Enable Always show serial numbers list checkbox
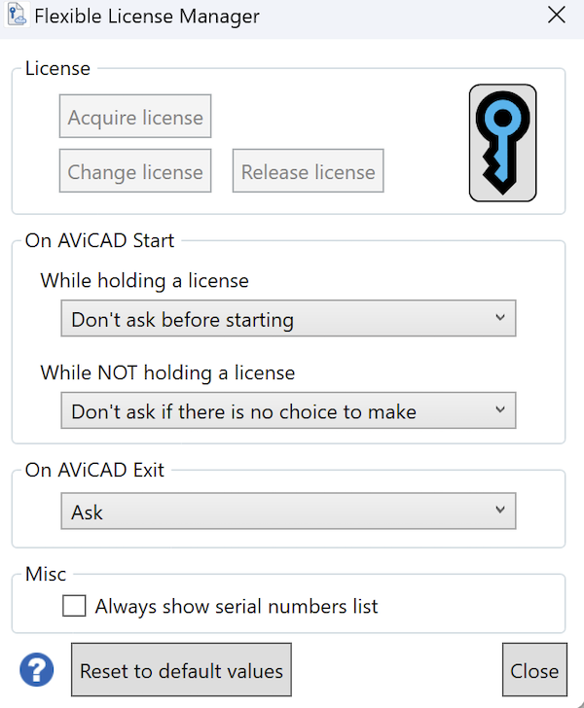Screen dimensions: 584x708 74,606
